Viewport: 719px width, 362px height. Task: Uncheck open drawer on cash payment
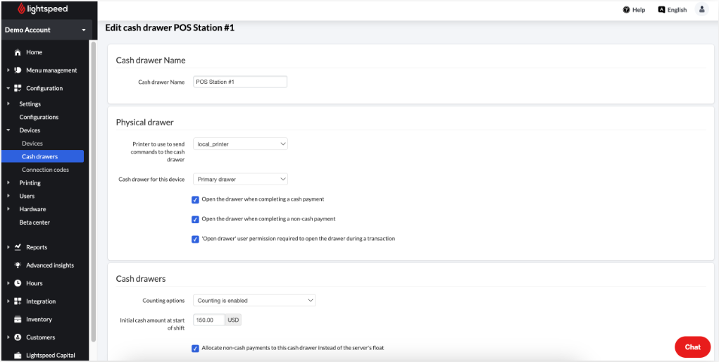point(196,199)
